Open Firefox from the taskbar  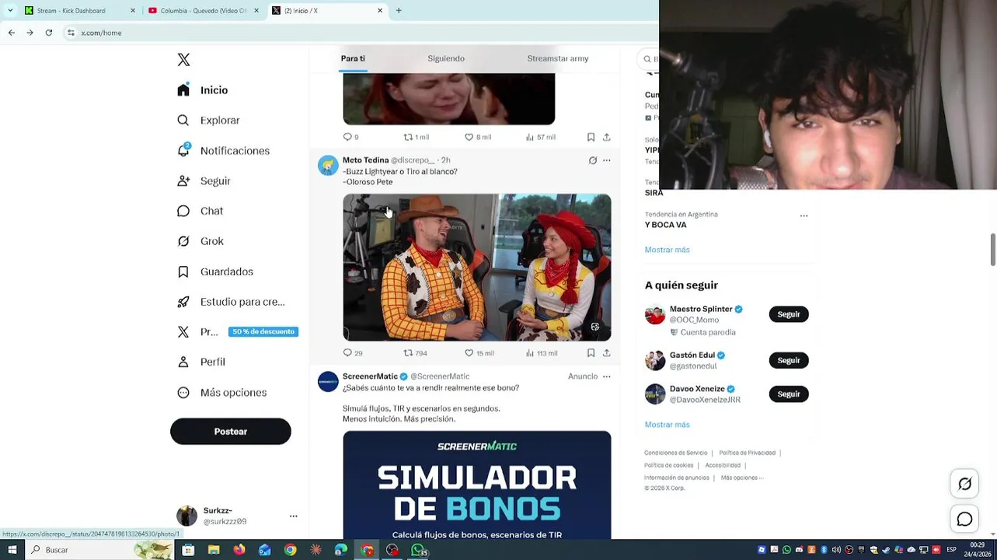(x=239, y=550)
